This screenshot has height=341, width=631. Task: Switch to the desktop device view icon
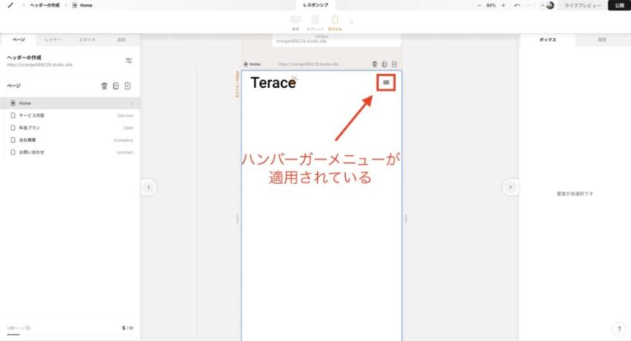pos(296,22)
